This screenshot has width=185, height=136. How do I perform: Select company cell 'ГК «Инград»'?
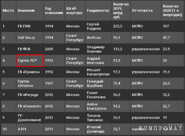[28, 95]
